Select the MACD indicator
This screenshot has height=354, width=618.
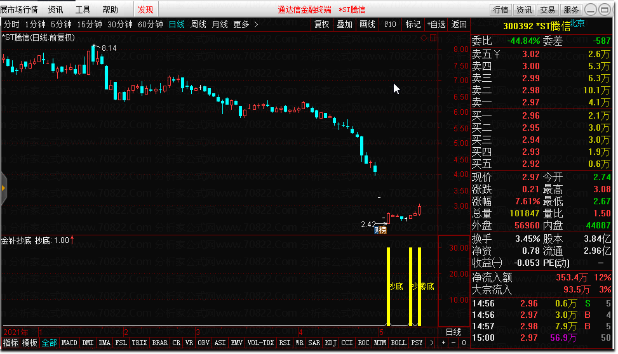click(69, 343)
